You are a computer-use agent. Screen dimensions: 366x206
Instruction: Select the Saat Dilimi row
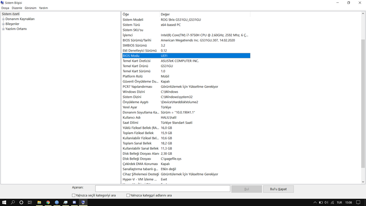pyautogui.click(x=186, y=122)
